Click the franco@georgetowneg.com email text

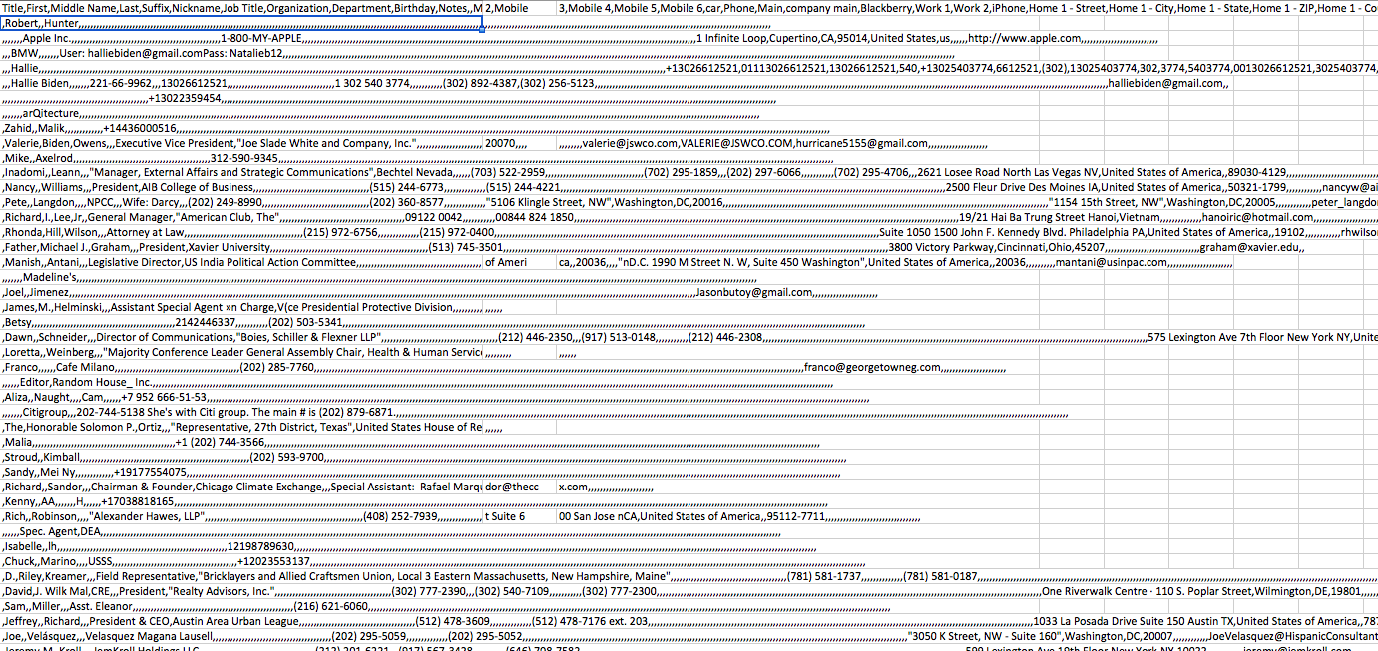(872, 367)
